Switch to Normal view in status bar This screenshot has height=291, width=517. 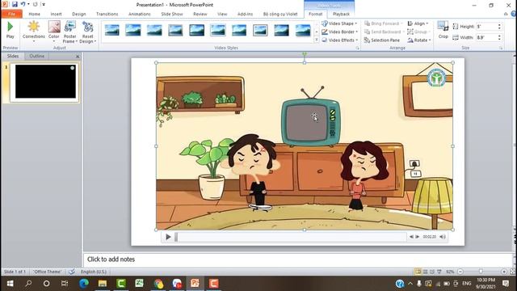tap(418, 272)
